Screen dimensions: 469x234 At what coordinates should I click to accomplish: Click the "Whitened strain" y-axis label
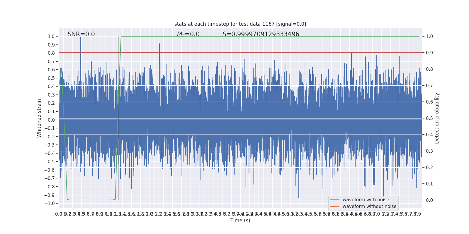pos(39,118)
